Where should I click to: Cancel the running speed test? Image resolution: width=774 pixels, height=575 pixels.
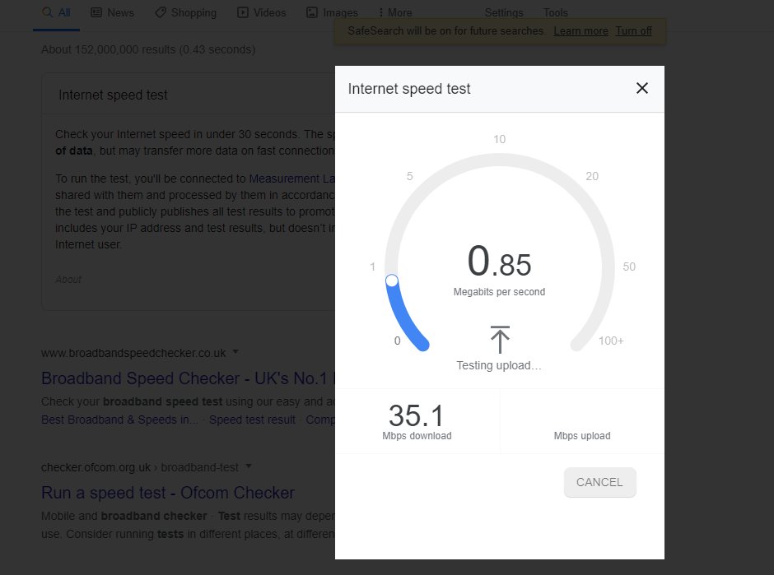click(x=599, y=482)
